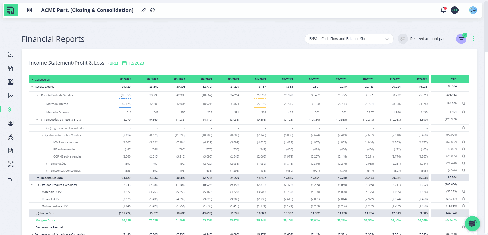
Task: Open the hierarchy sidebar icon
Action: [11, 137]
